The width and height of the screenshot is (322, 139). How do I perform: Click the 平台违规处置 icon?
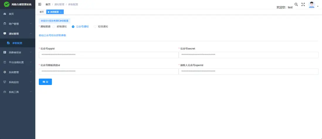click(x=5, y=62)
